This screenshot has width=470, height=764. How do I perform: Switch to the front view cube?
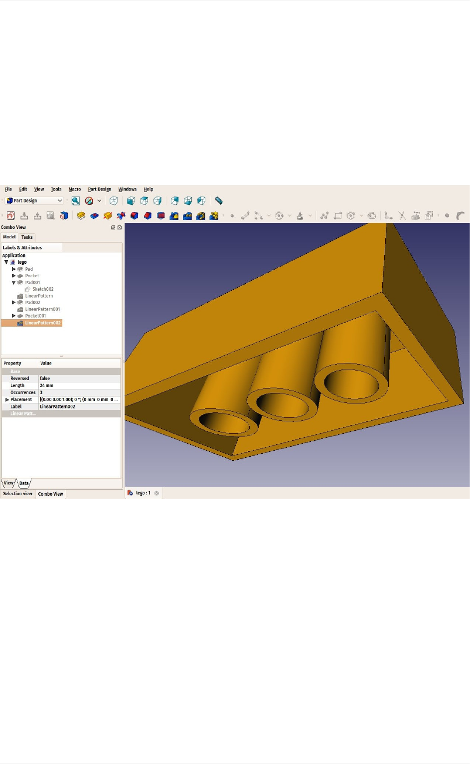pyautogui.click(x=131, y=201)
